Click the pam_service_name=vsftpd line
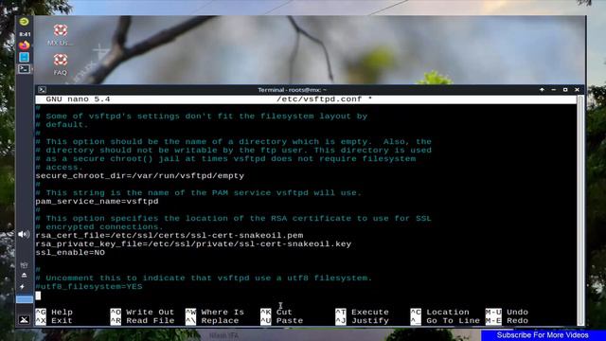This screenshot has width=606, height=341. (97, 202)
